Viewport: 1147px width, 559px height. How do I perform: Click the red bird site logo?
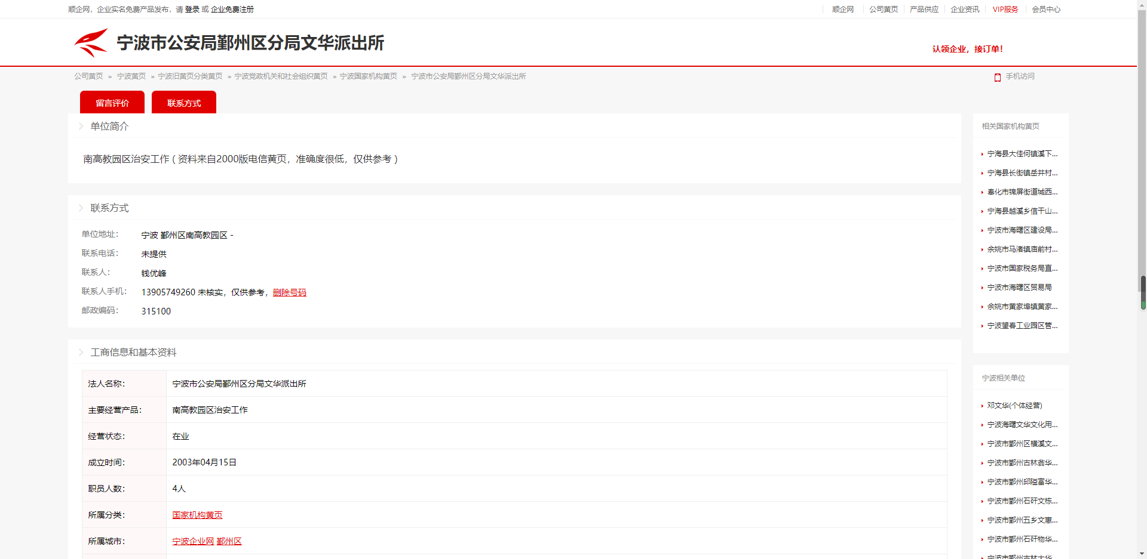coord(91,42)
